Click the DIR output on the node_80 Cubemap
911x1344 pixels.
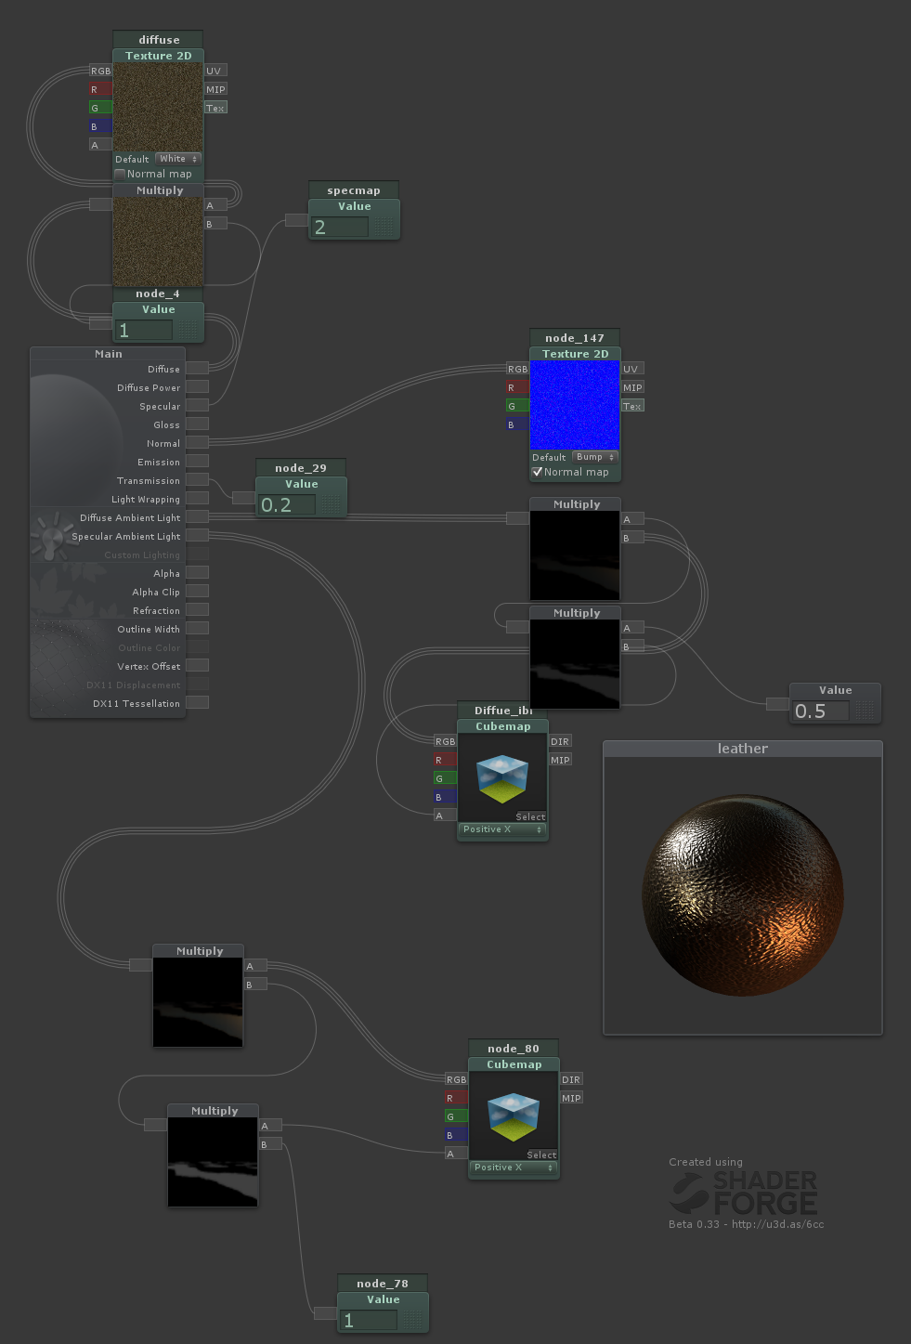(571, 1079)
